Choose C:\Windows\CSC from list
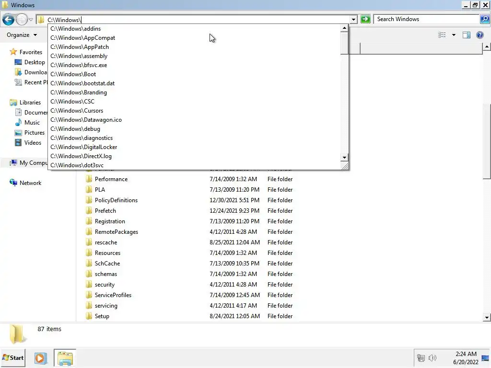 click(x=194, y=101)
